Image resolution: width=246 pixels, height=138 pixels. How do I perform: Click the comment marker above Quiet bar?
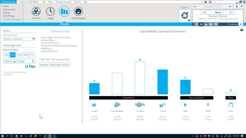[x=185, y=78]
